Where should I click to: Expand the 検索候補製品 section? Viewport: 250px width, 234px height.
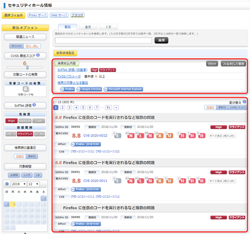(65, 53)
